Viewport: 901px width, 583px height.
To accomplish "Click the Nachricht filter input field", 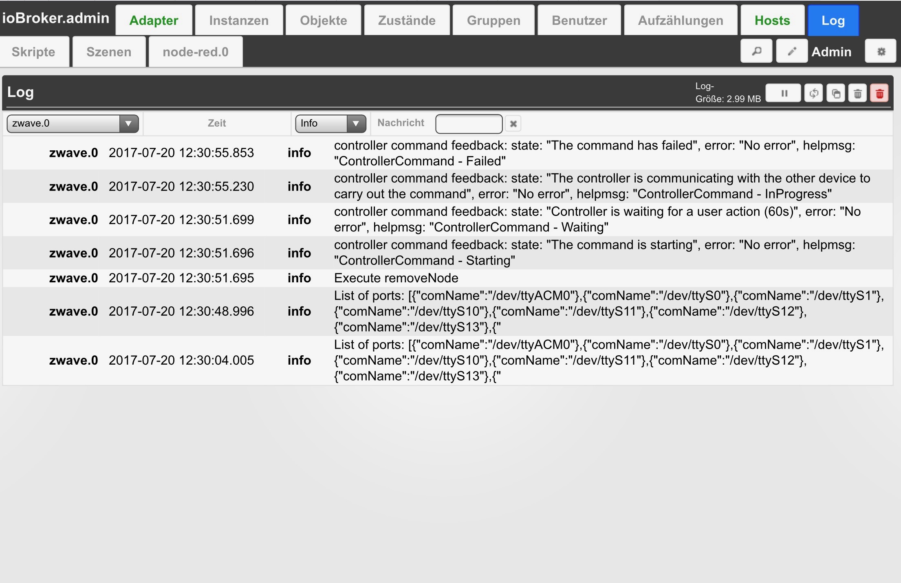I will click(469, 123).
